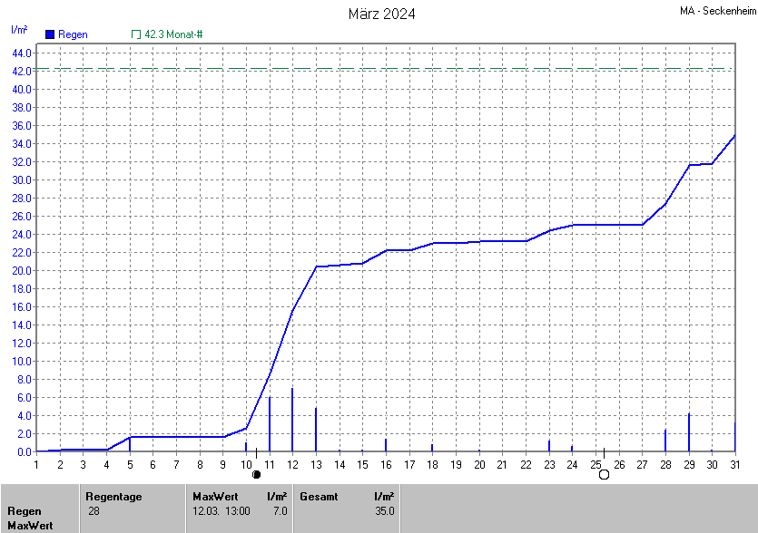Click the Regentage column header
This screenshot has width=758, height=533.
point(113,497)
